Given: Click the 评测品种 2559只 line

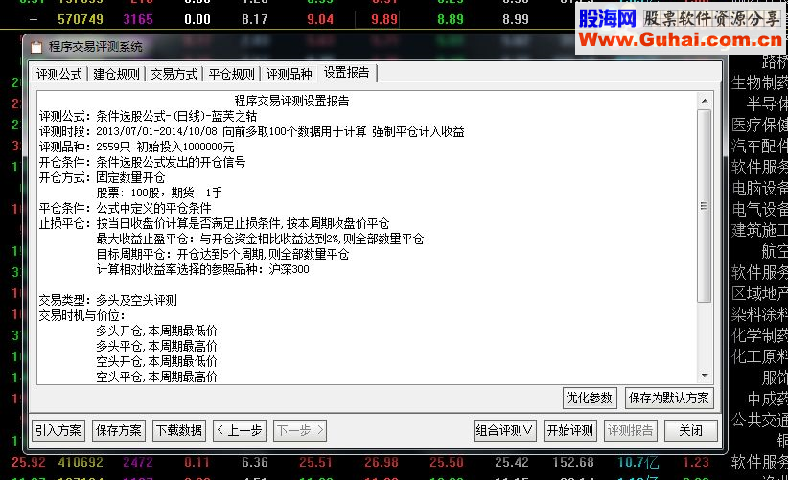Looking at the screenshot, I should coord(137,148).
